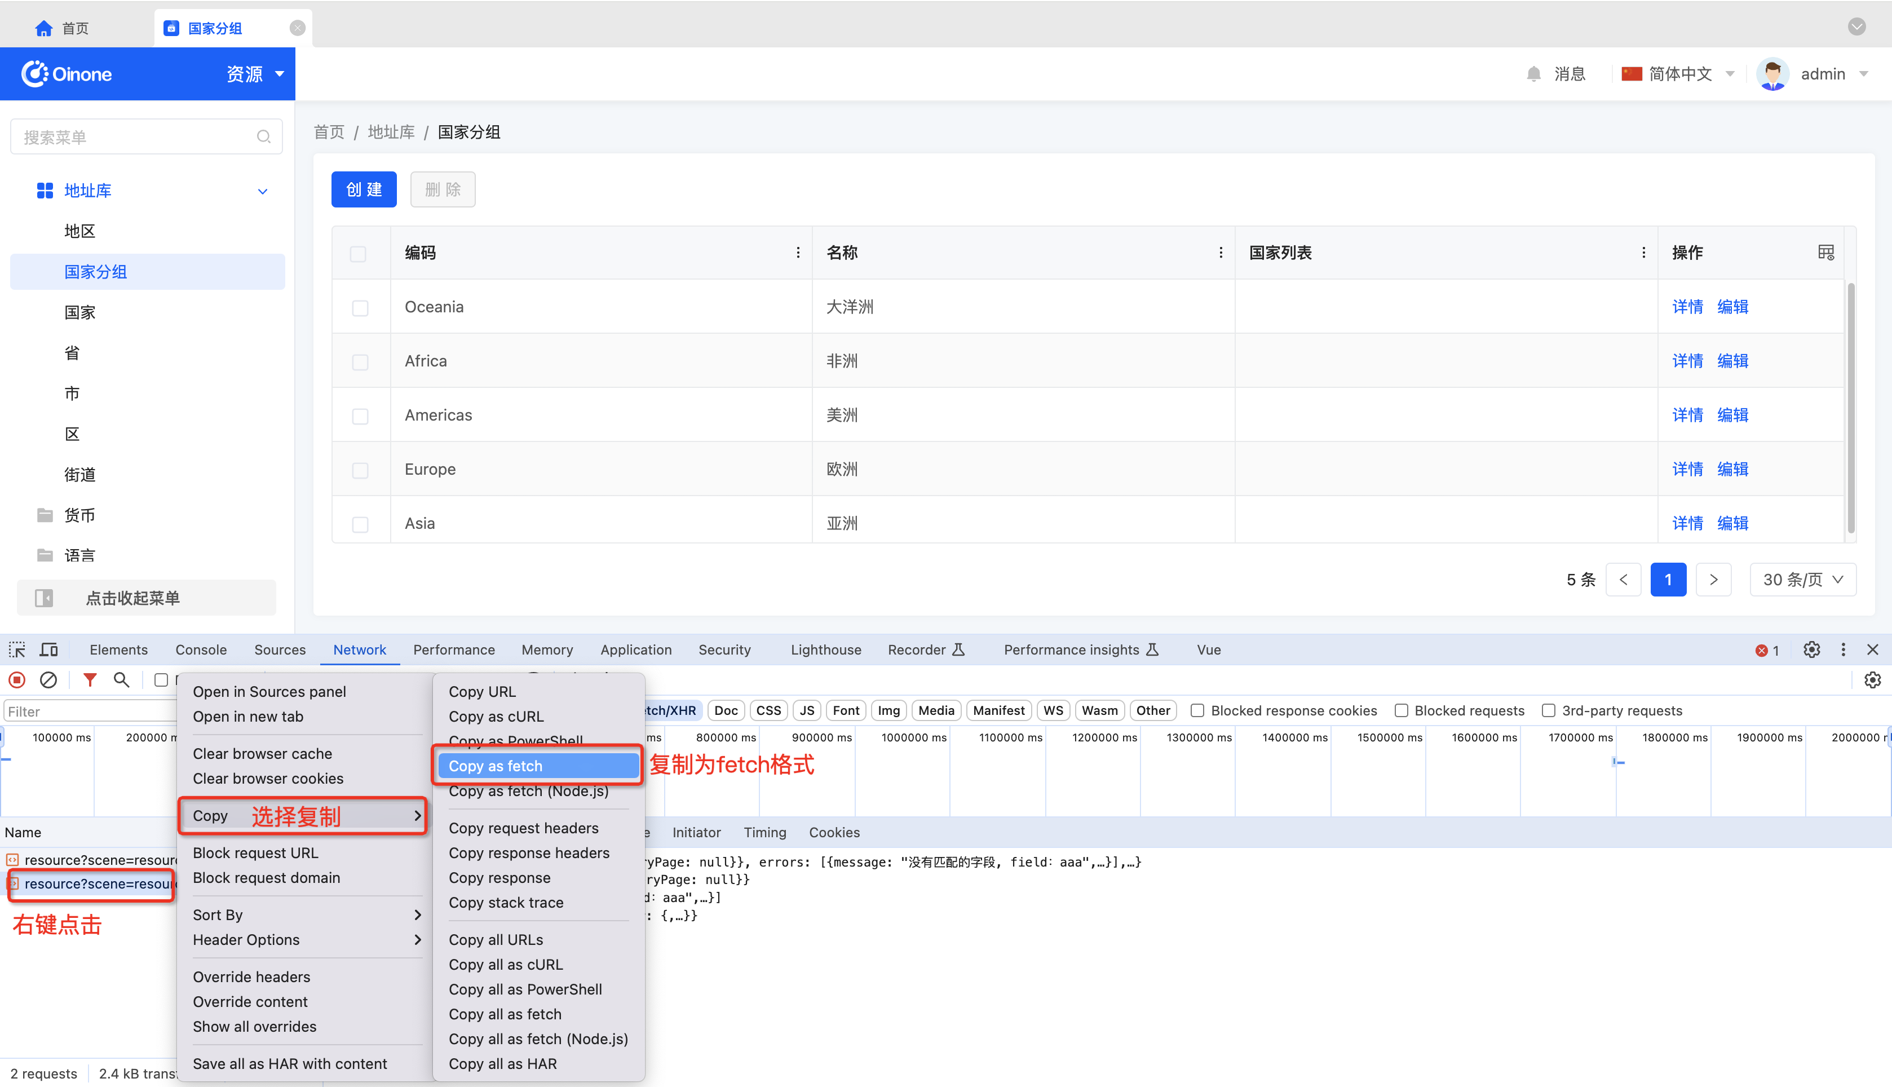Image resolution: width=1892 pixels, height=1087 pixels.
Task: Click the inspect element selector icon
Action: point(17,649)
